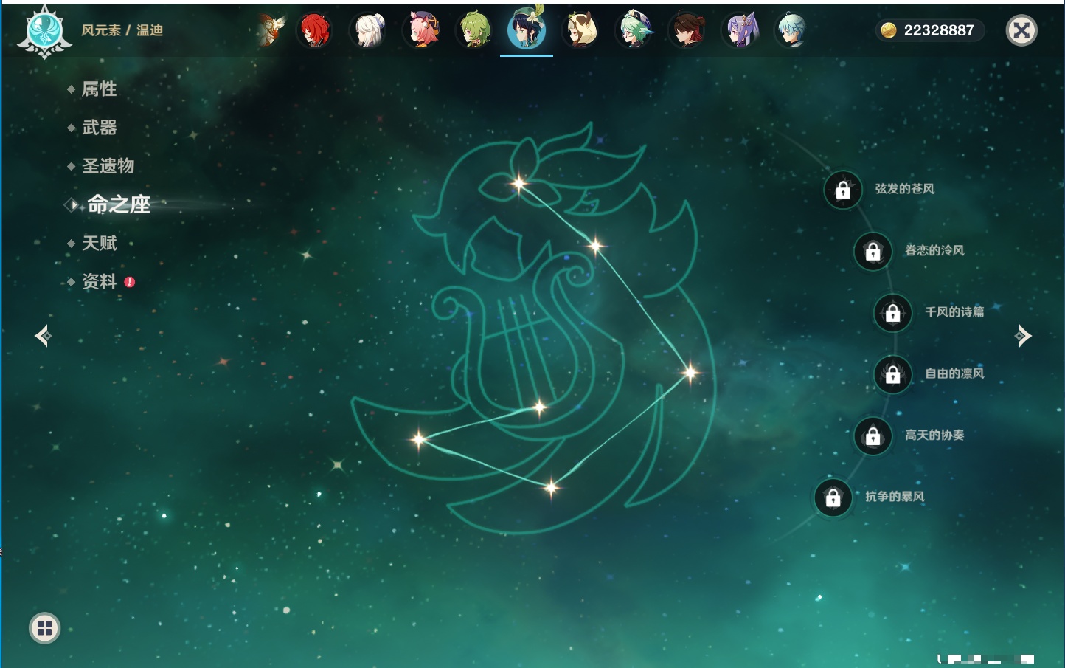Screen dimensions: 1065x668
Task: Select the 自由的凛风 constellation name
Action: (x=954, y=373)
